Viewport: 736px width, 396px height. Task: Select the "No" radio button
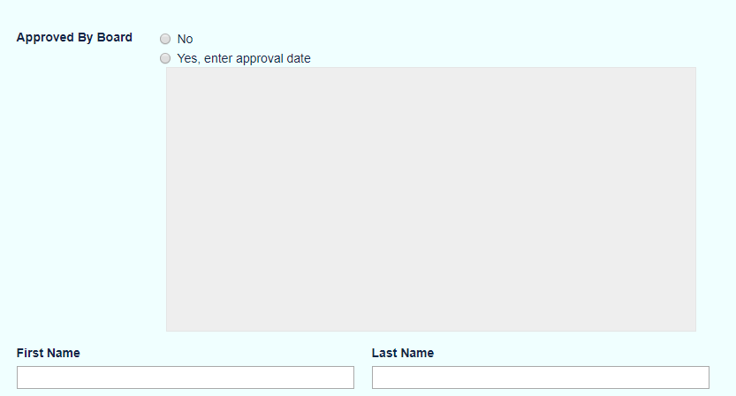pyautogui.click(x=164, y=39)
